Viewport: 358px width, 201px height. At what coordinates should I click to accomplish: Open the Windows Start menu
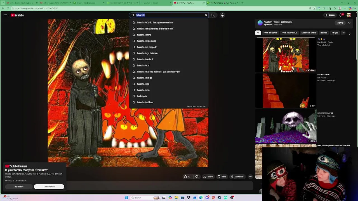(126, 198)
